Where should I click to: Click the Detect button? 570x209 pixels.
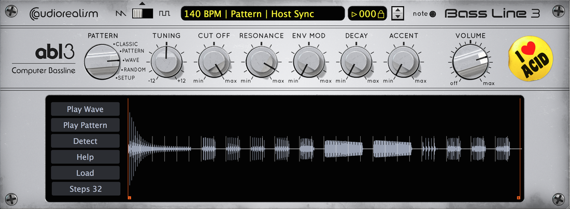click(85, 141)
